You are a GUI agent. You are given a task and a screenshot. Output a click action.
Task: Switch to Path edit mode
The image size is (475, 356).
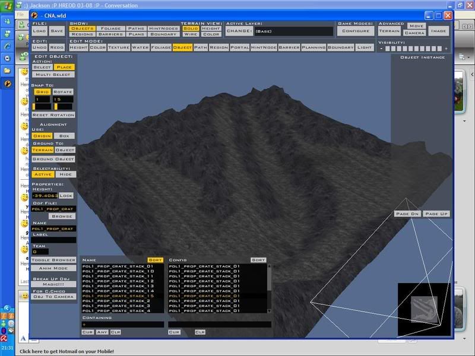pyautogui.click(x=201, y=47)
